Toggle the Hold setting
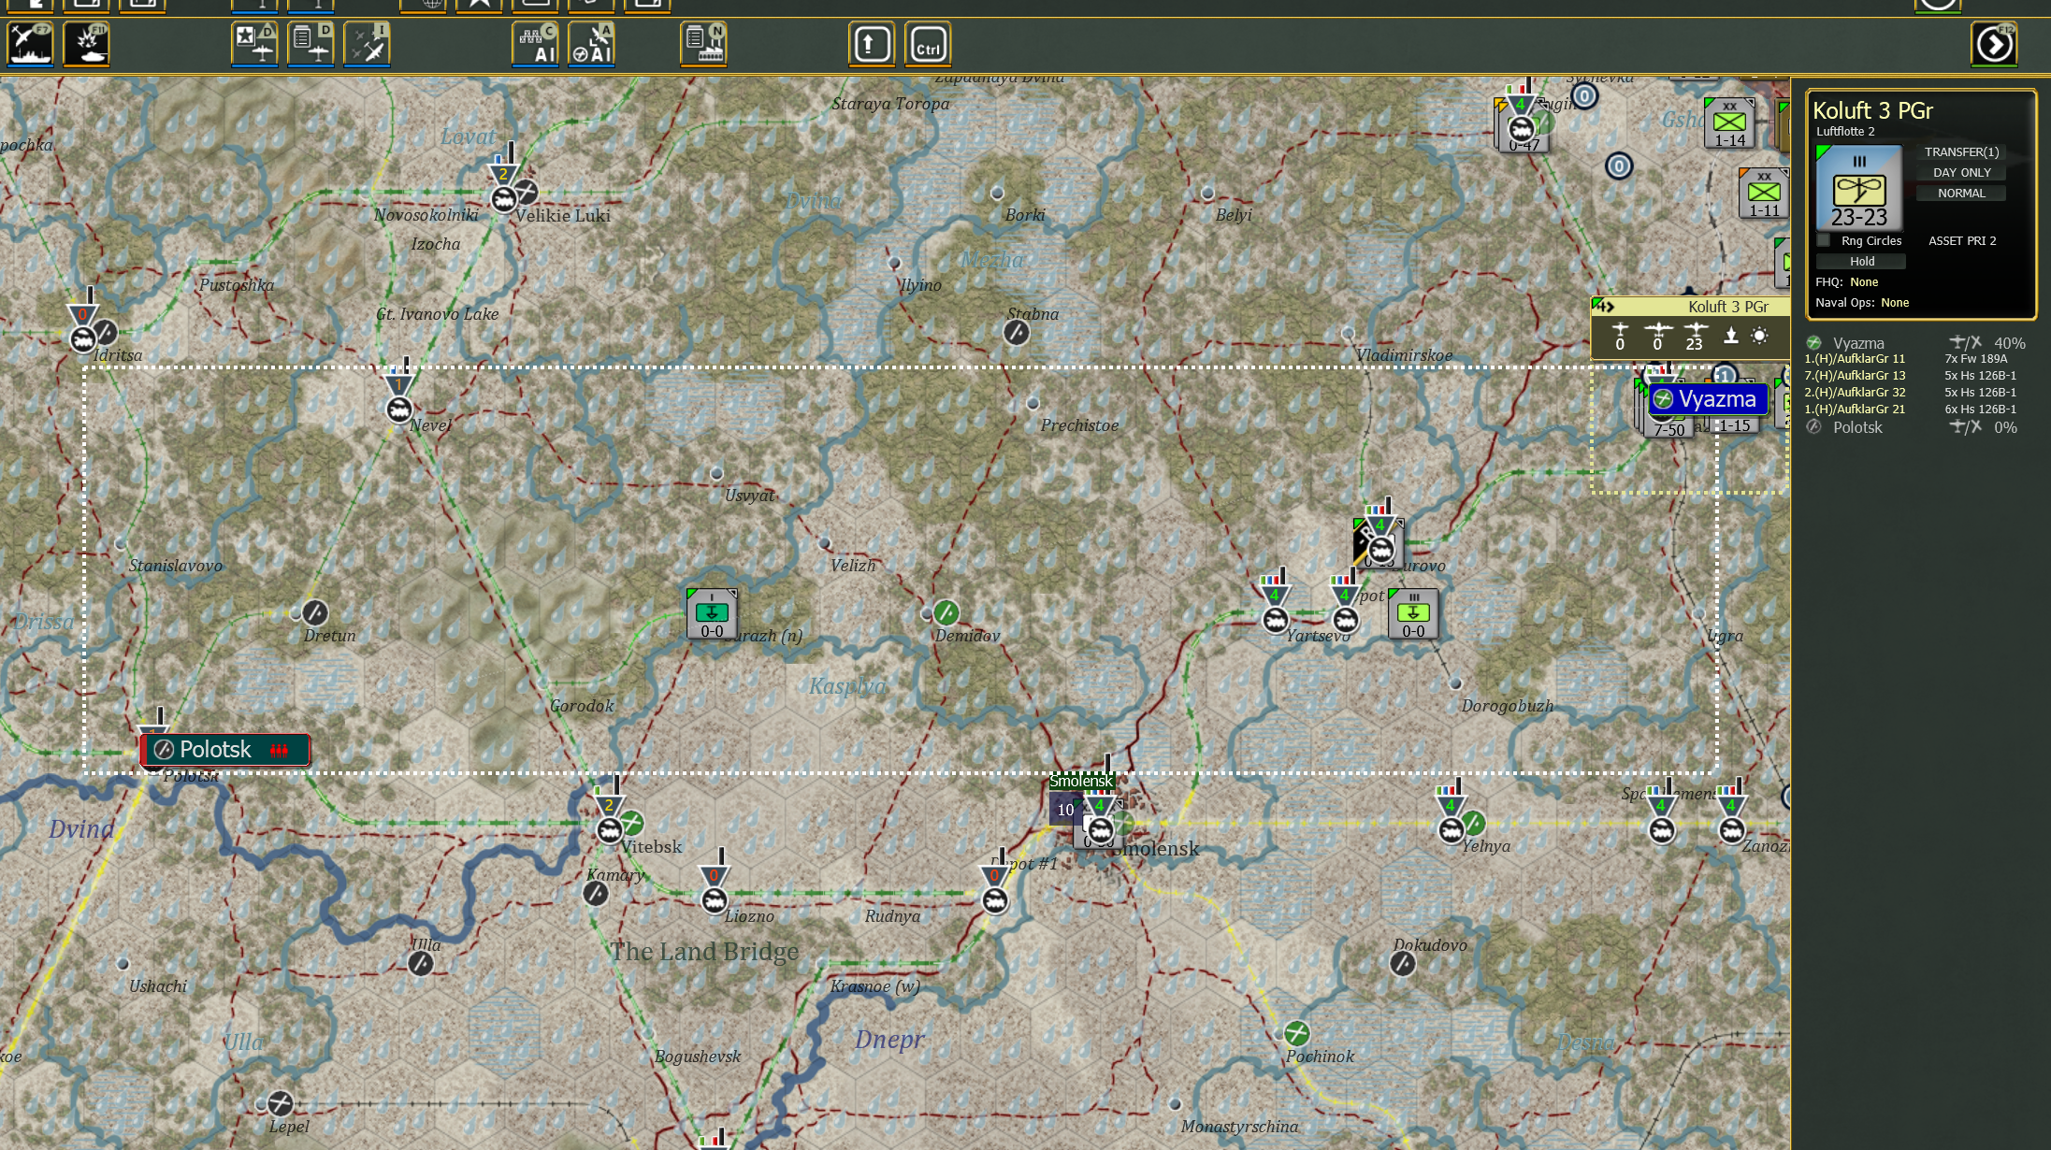This screenshot has height=1150, width=2051. [1861, 261]
